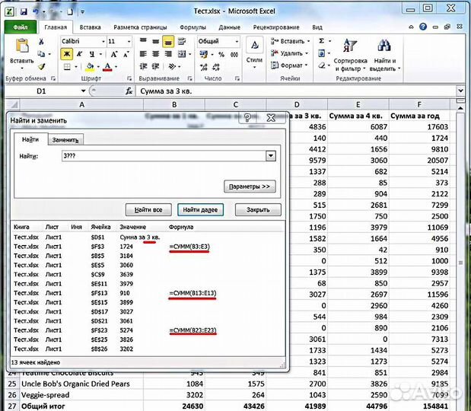471x411 pixels.
Task: Expand the Delete cells (Удалить) dropdown
Action: (x=307, y=53)
